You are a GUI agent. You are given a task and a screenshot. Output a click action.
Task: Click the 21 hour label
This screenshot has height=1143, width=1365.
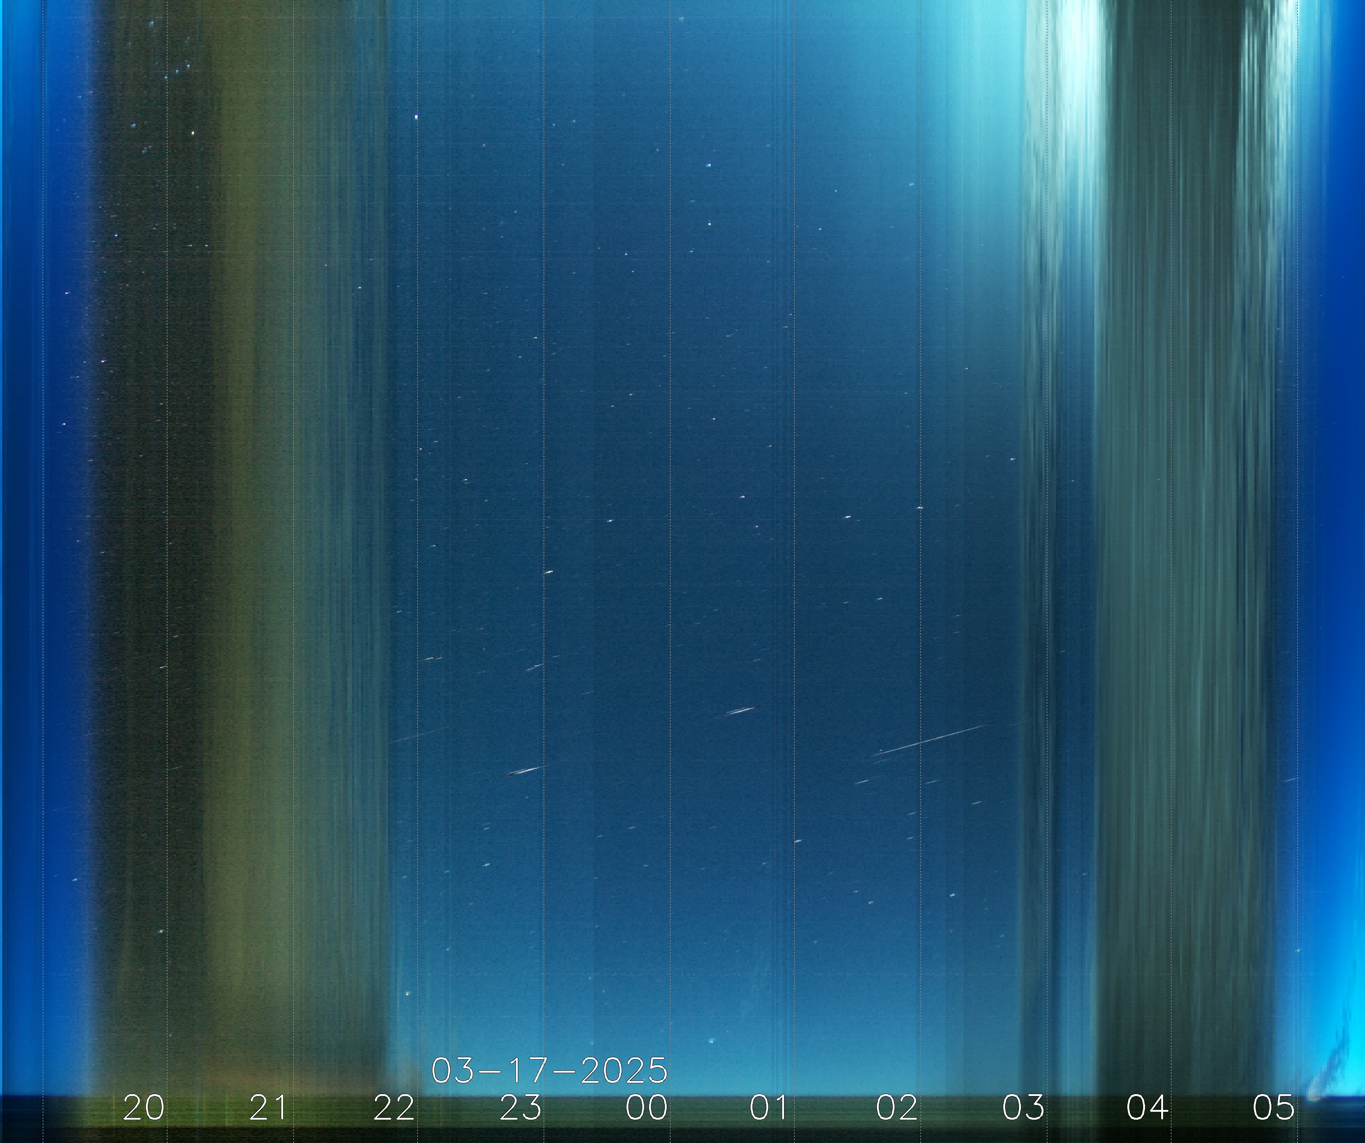pos(268,1108)
